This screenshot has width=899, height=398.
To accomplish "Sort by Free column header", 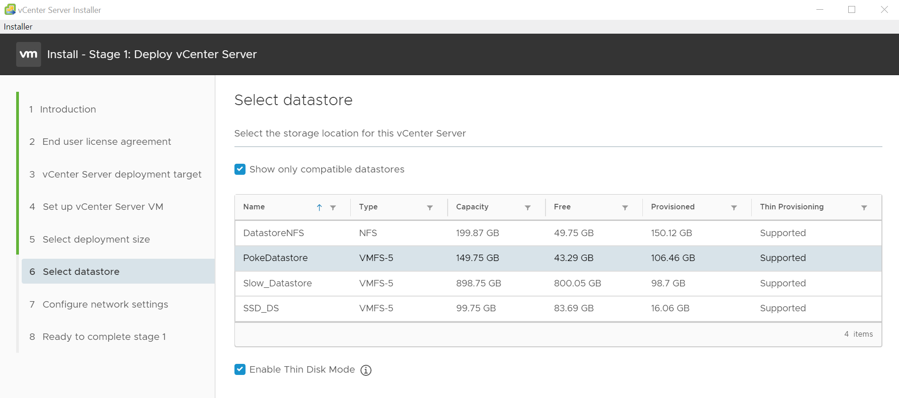I will coord(562,207).
